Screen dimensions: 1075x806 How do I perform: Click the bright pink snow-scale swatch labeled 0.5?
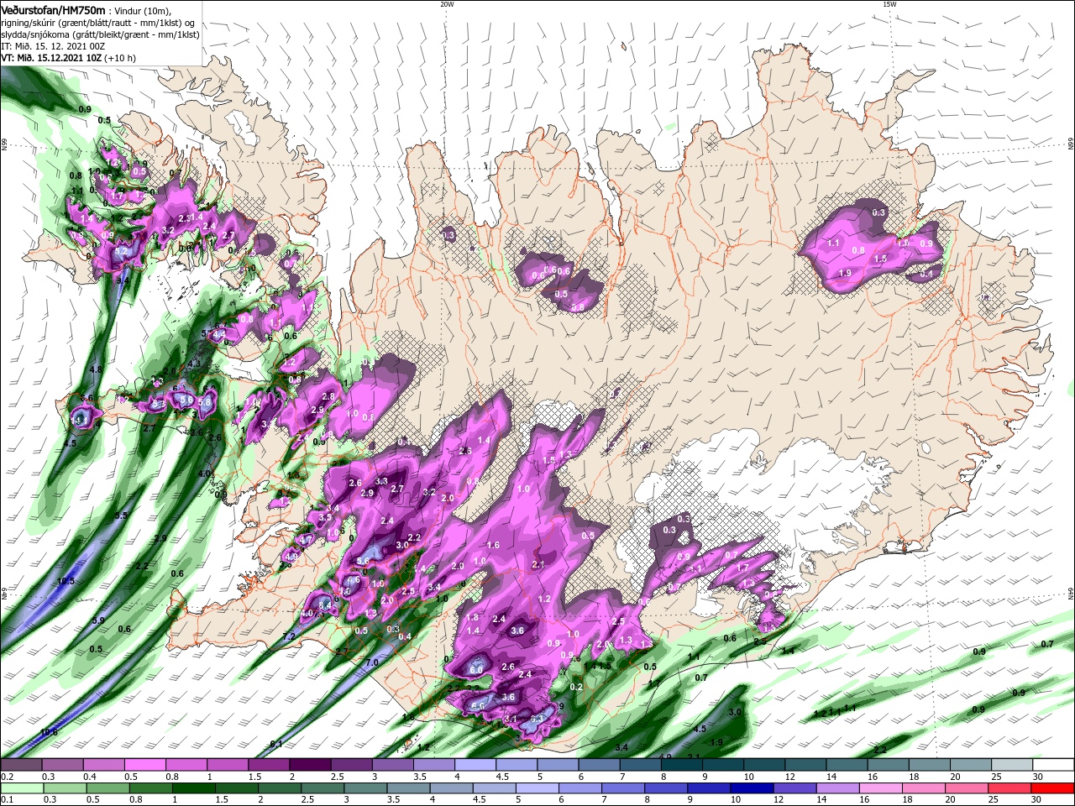(x=144, y=765)
